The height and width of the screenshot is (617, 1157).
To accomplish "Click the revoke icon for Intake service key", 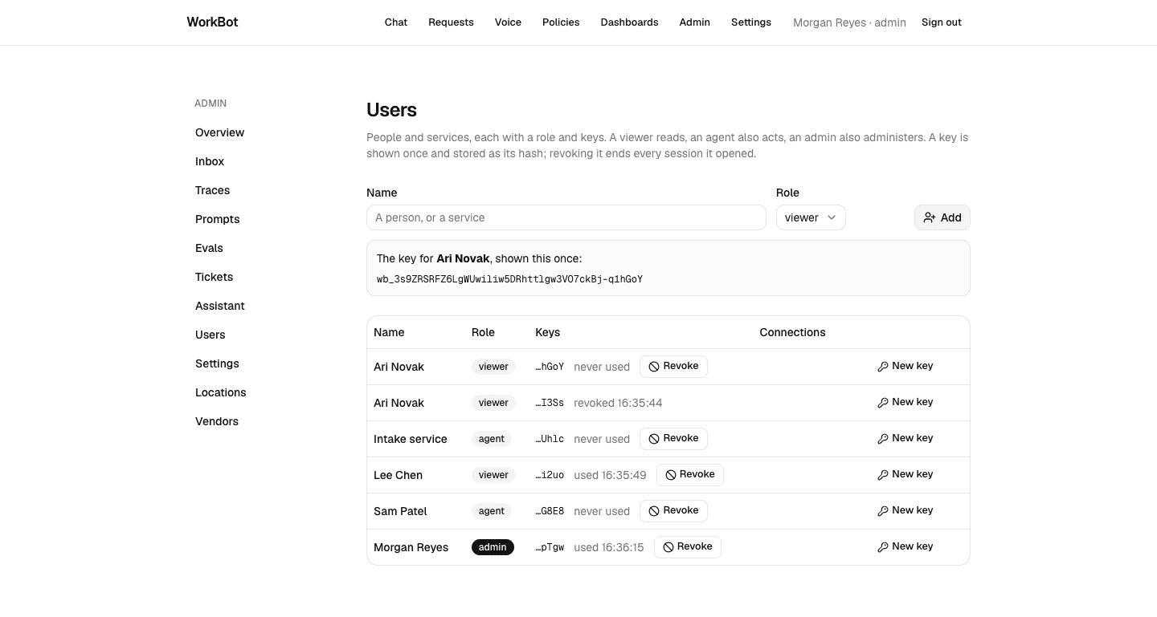I will click(x=654, y=439).
